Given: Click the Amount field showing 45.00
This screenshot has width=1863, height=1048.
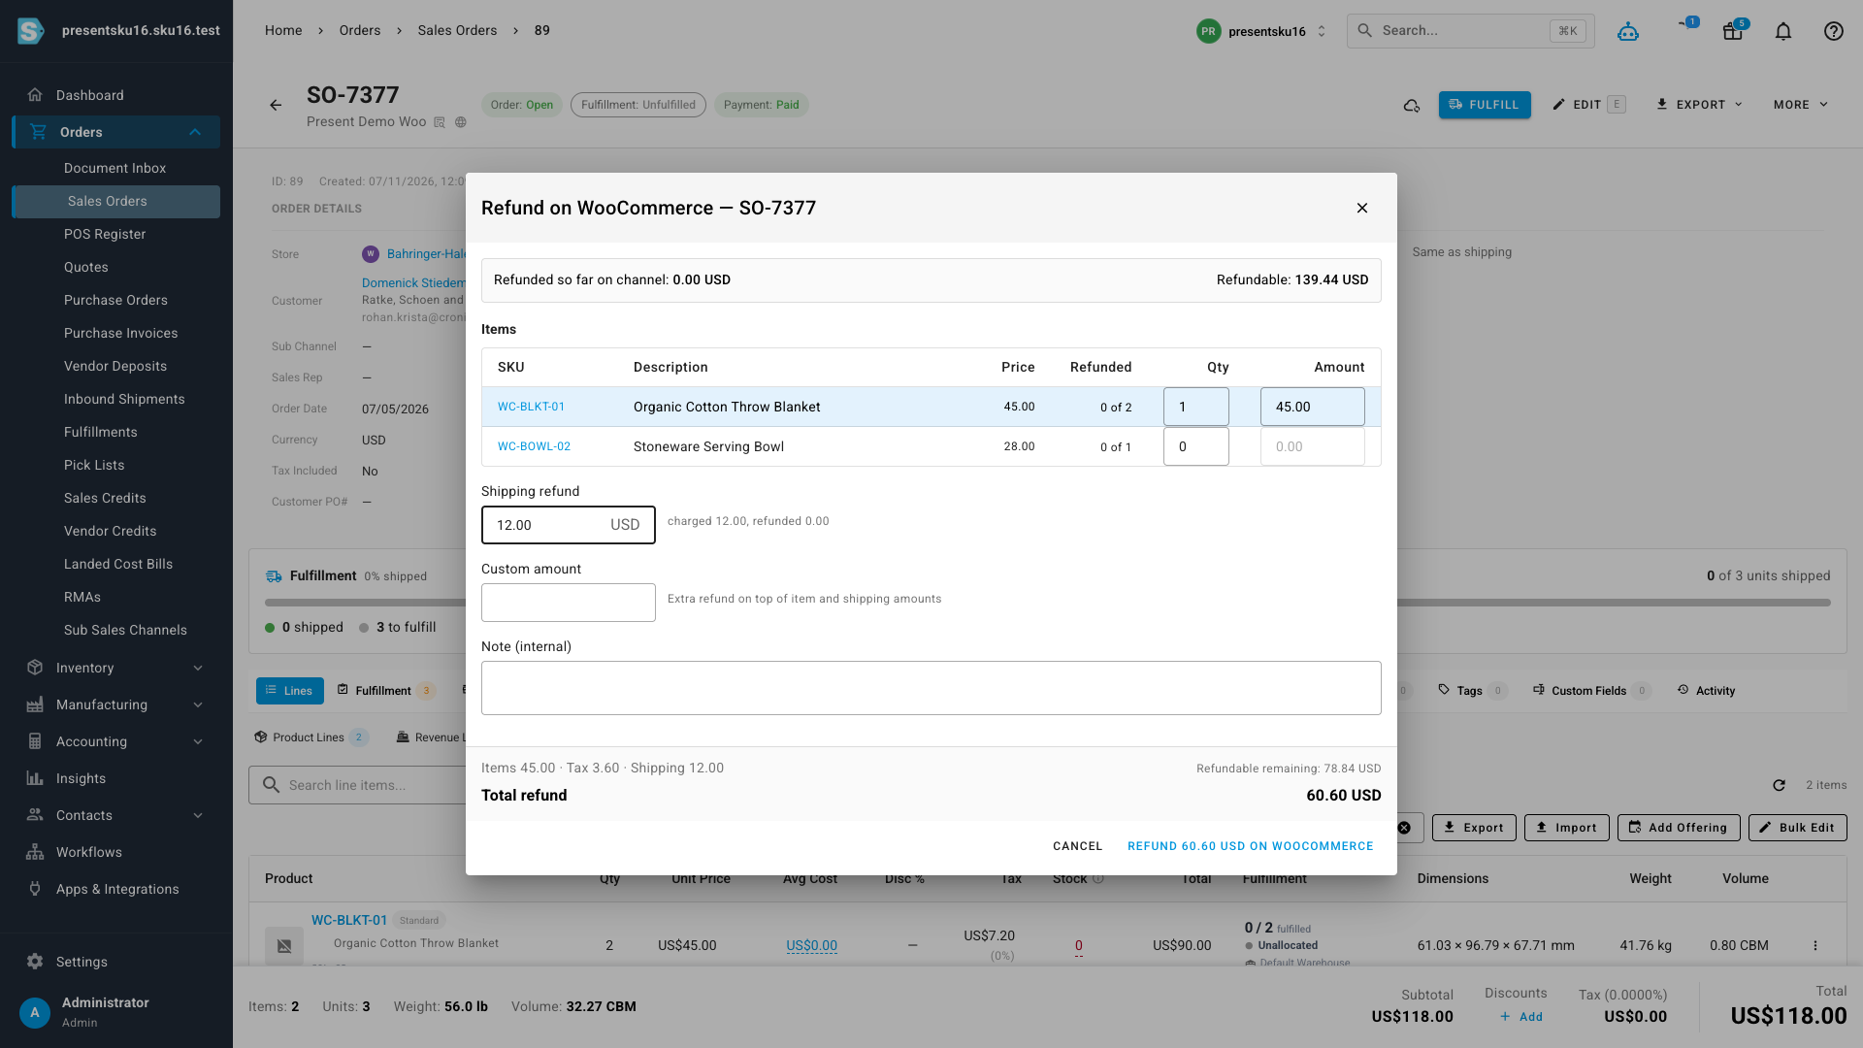Looking at the screenshot, I should pyautogui.click(x=1312, y=407).
